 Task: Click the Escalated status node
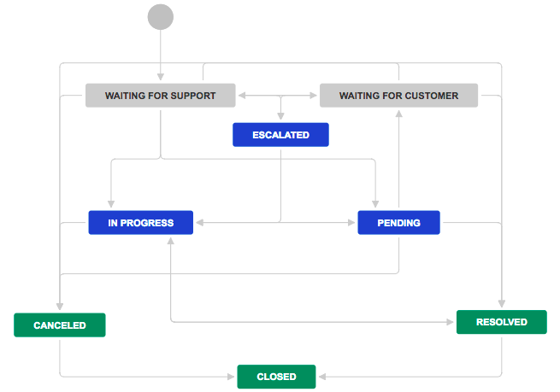[280, 135]
